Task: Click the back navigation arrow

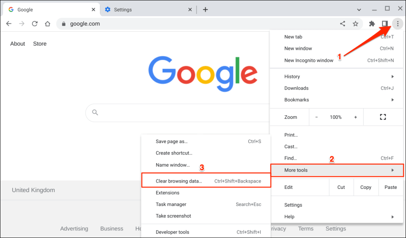Action: [9, 23]
